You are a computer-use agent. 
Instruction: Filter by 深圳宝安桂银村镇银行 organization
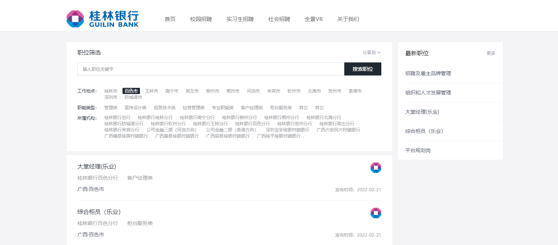pos(287,130)
